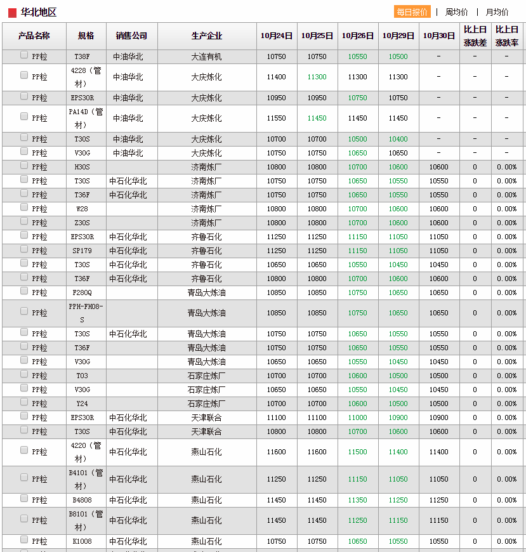
Task: Click 中石化华北 seller in 青岛大炼油 T30S row
Action: click(128, 334)
